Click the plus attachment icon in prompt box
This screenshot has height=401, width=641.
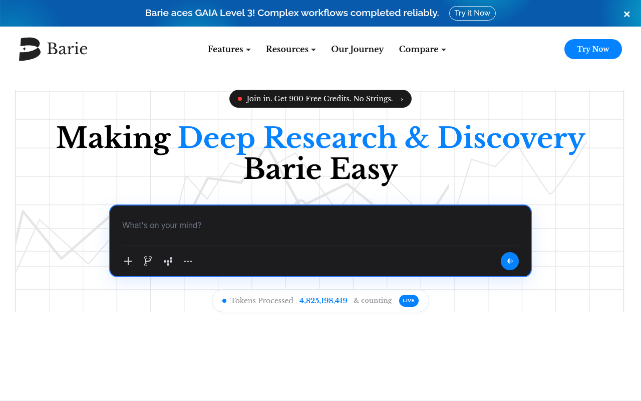click(x=128, y=261)
